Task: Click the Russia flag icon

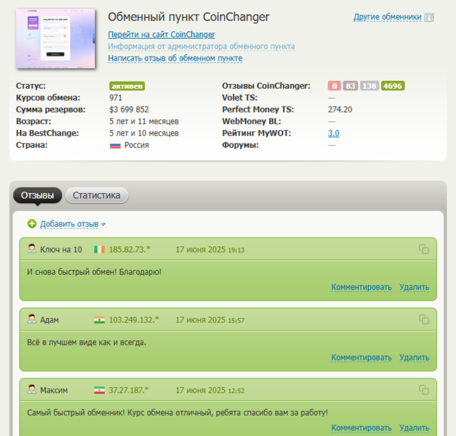Action: [115, 145]
